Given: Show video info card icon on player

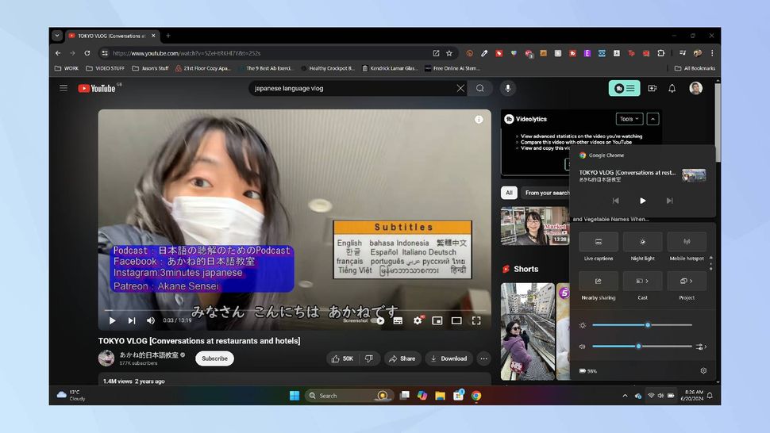Looking at the screenshot, I should (479, 120).
